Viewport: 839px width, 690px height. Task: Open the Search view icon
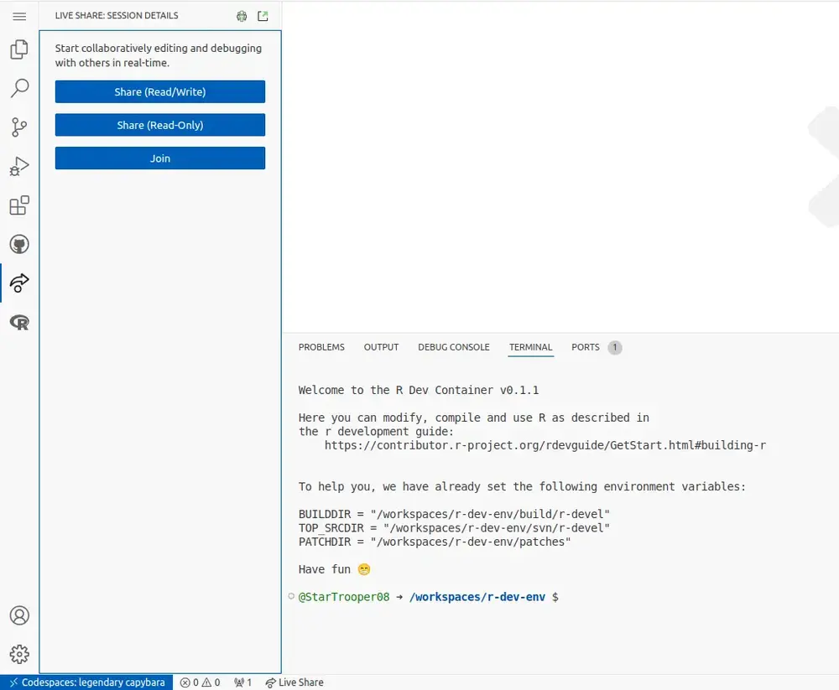coord(19,88)
